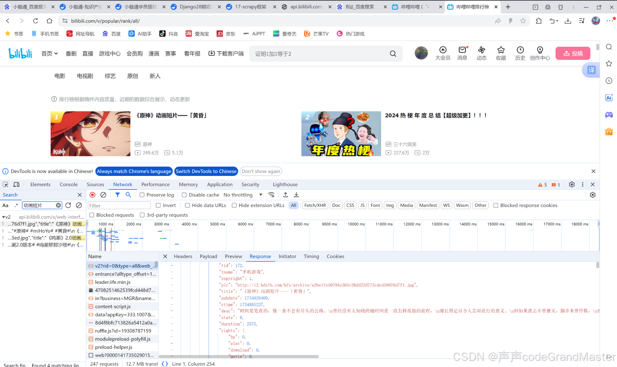Open the Preview tab of request
Screen dimensions: 617x367
pyautogui.click(x=233, y=256)
